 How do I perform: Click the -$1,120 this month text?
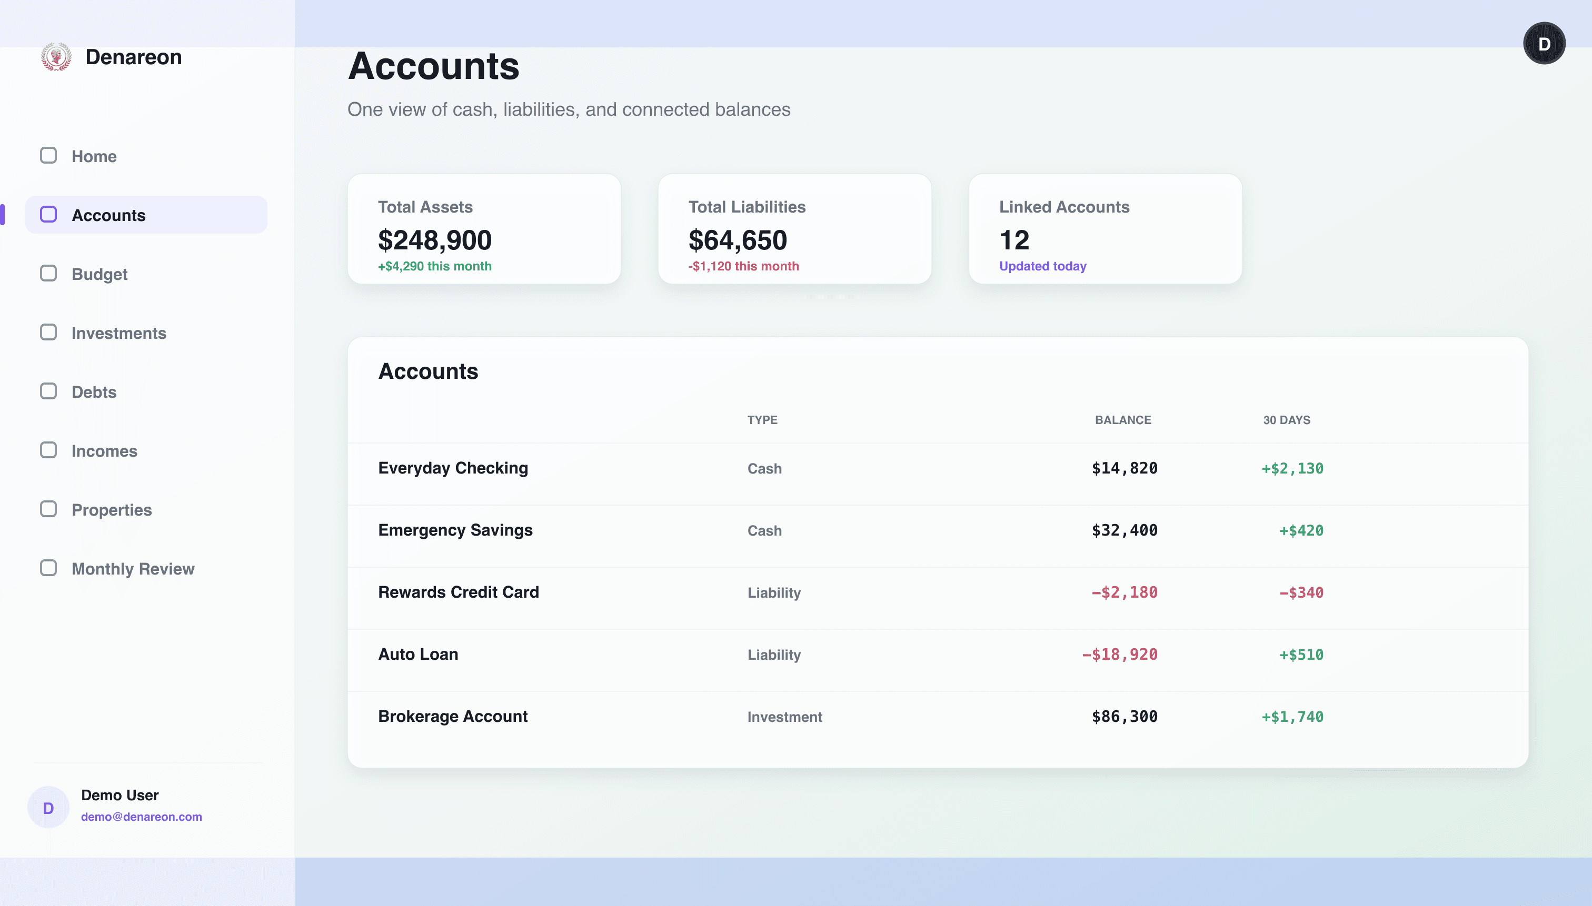743,266
